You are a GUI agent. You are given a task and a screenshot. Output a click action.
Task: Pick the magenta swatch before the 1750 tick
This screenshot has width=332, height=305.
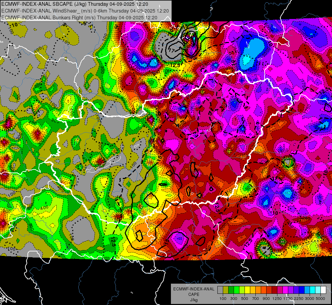[286, 290]
